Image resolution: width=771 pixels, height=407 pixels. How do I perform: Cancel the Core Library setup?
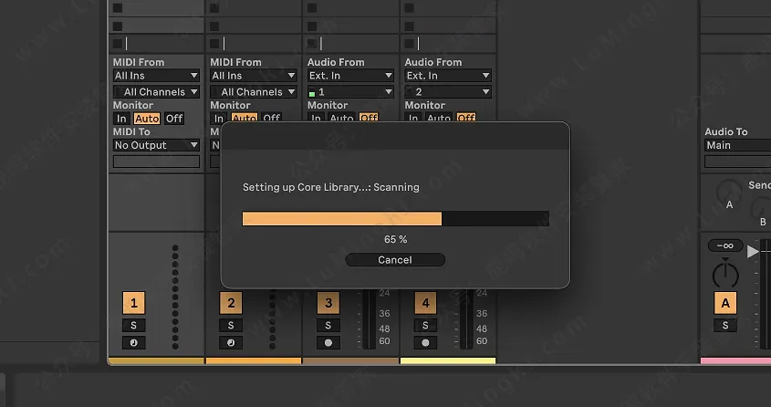click(395, 260)
